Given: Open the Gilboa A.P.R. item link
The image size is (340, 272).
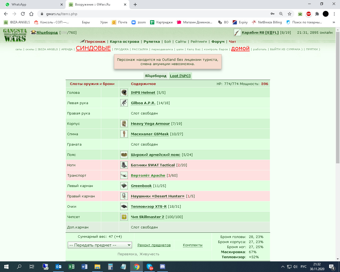Looking at the screenshot, I should point(143,103).
